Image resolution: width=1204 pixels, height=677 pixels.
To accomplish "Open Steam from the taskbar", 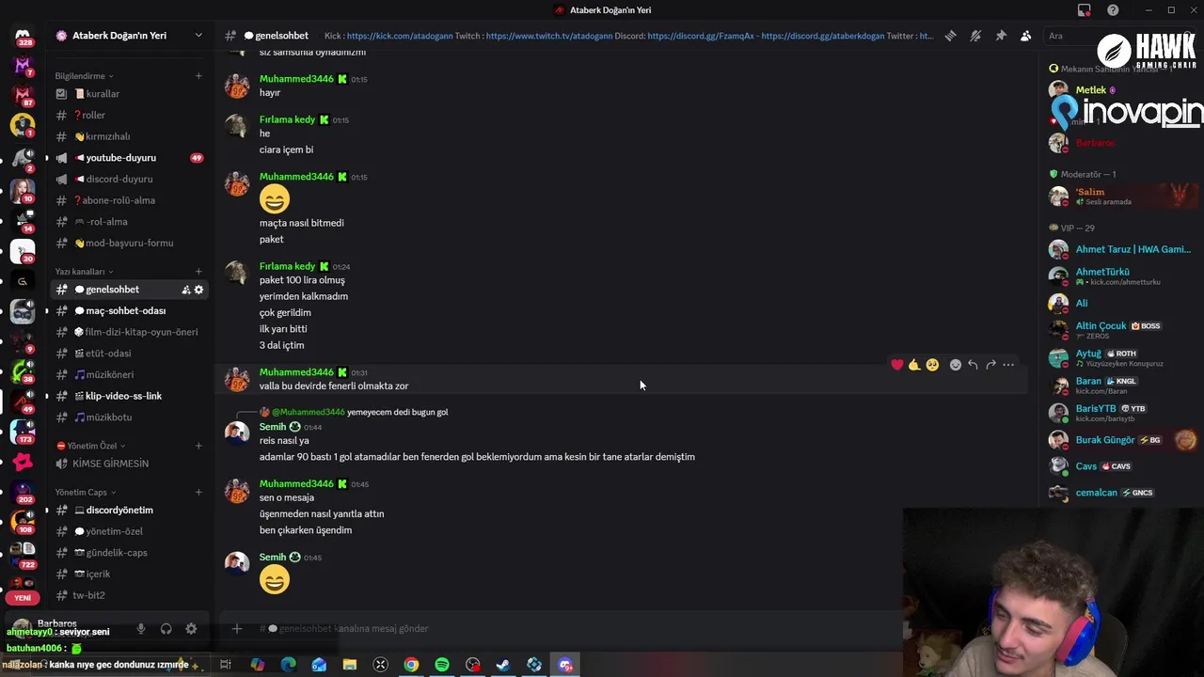I will pos(503,665).
